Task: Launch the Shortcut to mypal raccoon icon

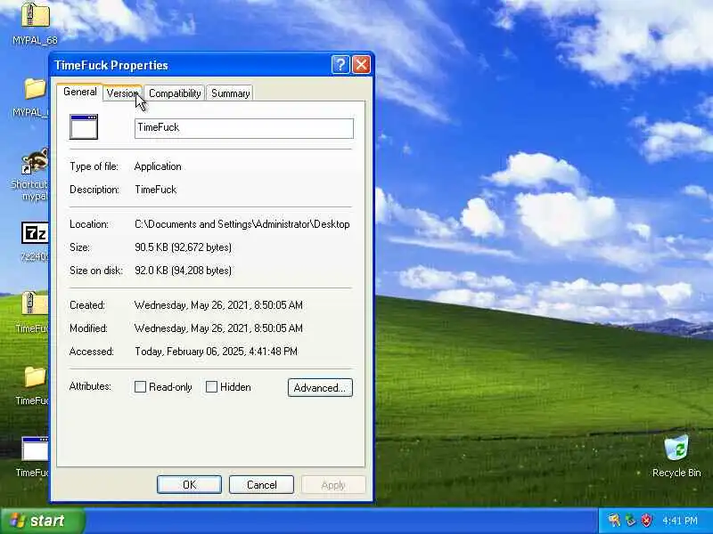Action: tap(35, 161)
